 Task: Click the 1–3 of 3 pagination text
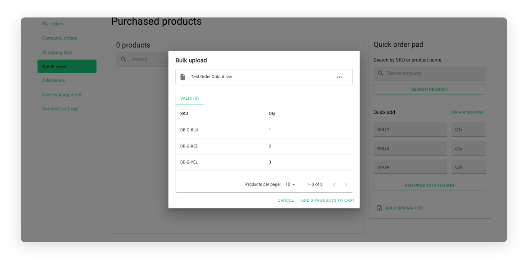(x=314, y=184)
